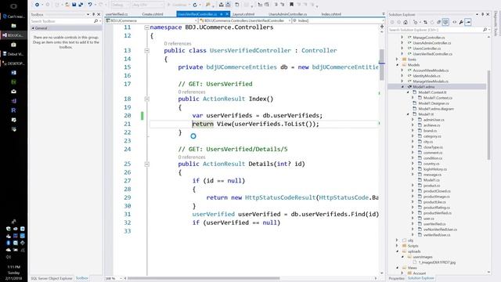The height and width of the screenshot is (282, 501).
Task: Click the taskbar clock showing 1:11 PM
Action: click(13, 266)
